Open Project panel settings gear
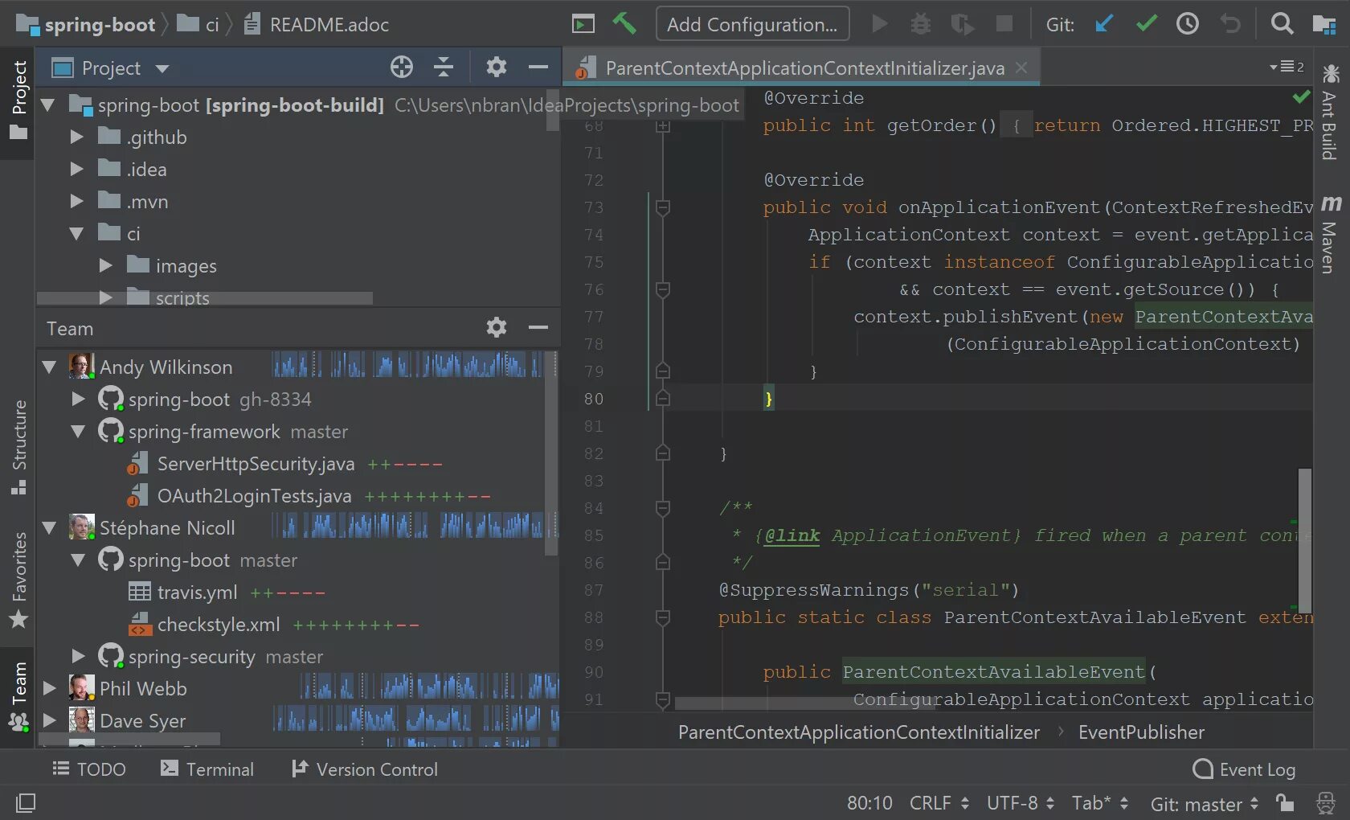The image size is (1350, 820). (497, 68)
